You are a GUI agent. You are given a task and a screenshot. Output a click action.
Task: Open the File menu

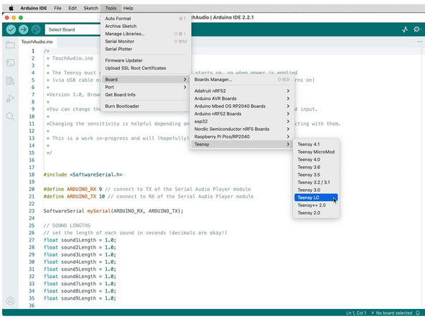pyautogui.click(x=57, y=8)
